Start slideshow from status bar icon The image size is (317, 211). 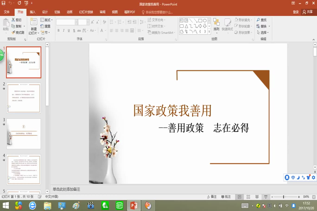click(266, 197)
